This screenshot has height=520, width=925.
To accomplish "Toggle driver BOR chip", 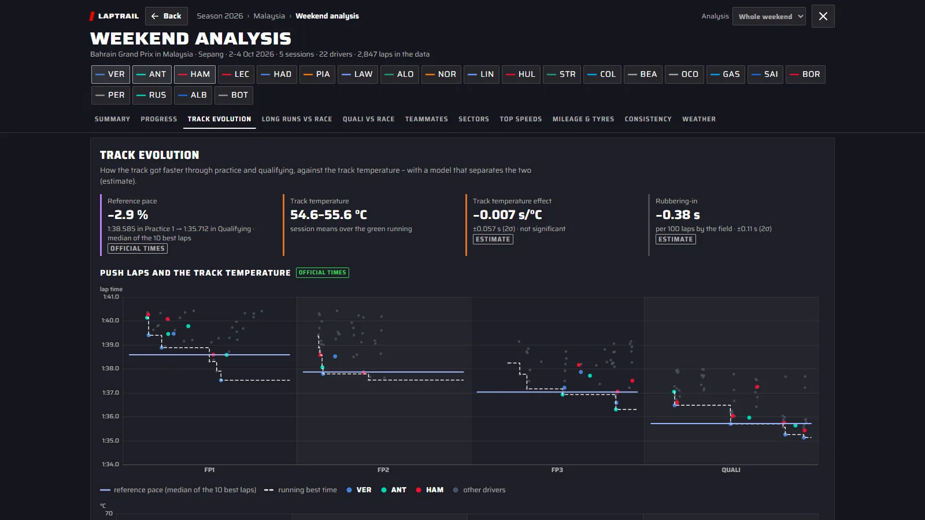I will click(805, 75).
